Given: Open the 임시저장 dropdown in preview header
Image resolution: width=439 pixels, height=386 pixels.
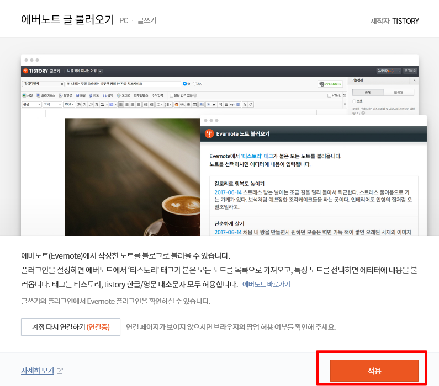Looking at the screenshot, I should [x=389, y=71].
